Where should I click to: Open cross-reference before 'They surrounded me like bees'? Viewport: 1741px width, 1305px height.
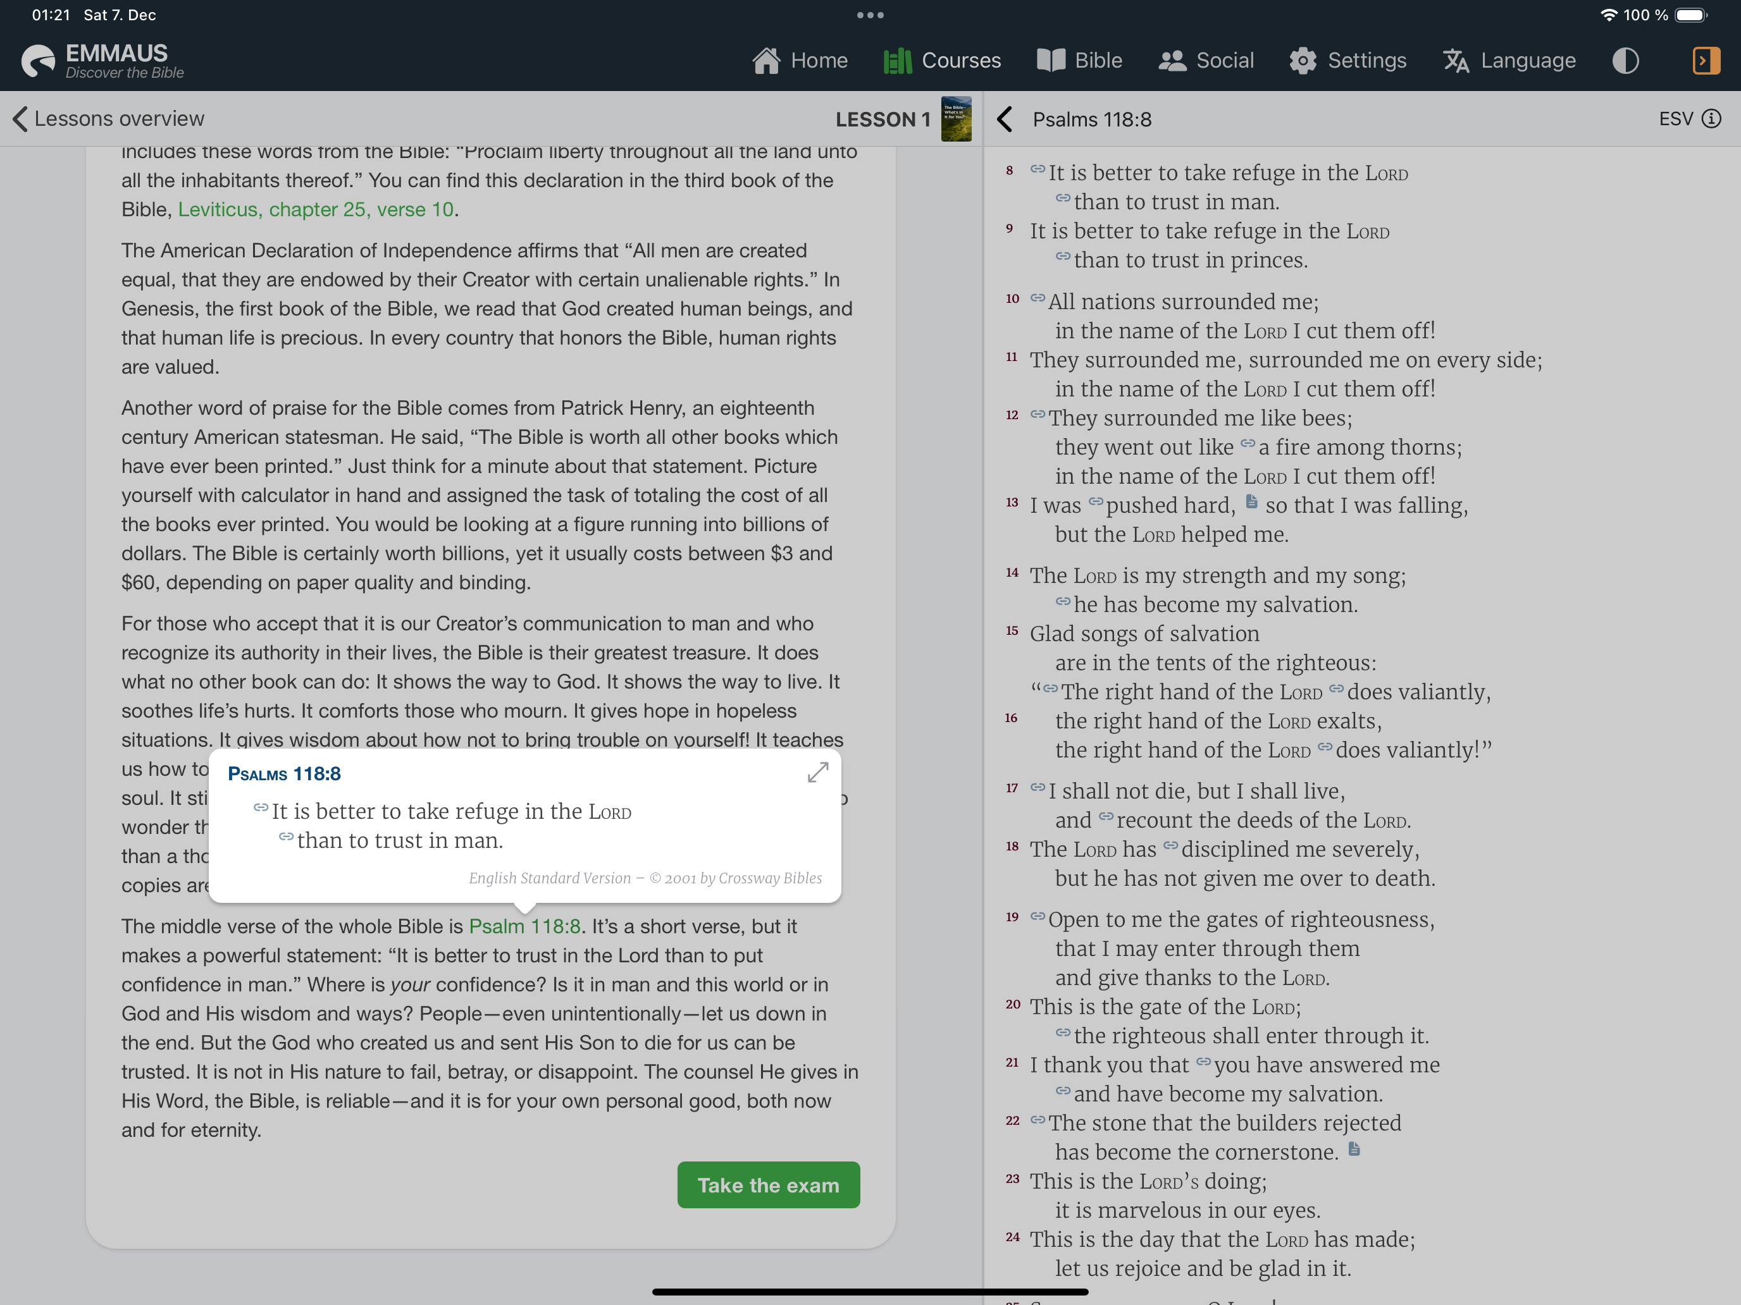click(1038, 415)
